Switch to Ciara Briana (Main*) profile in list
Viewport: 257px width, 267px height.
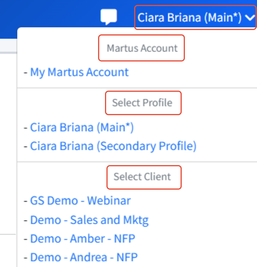click(82, 127)
